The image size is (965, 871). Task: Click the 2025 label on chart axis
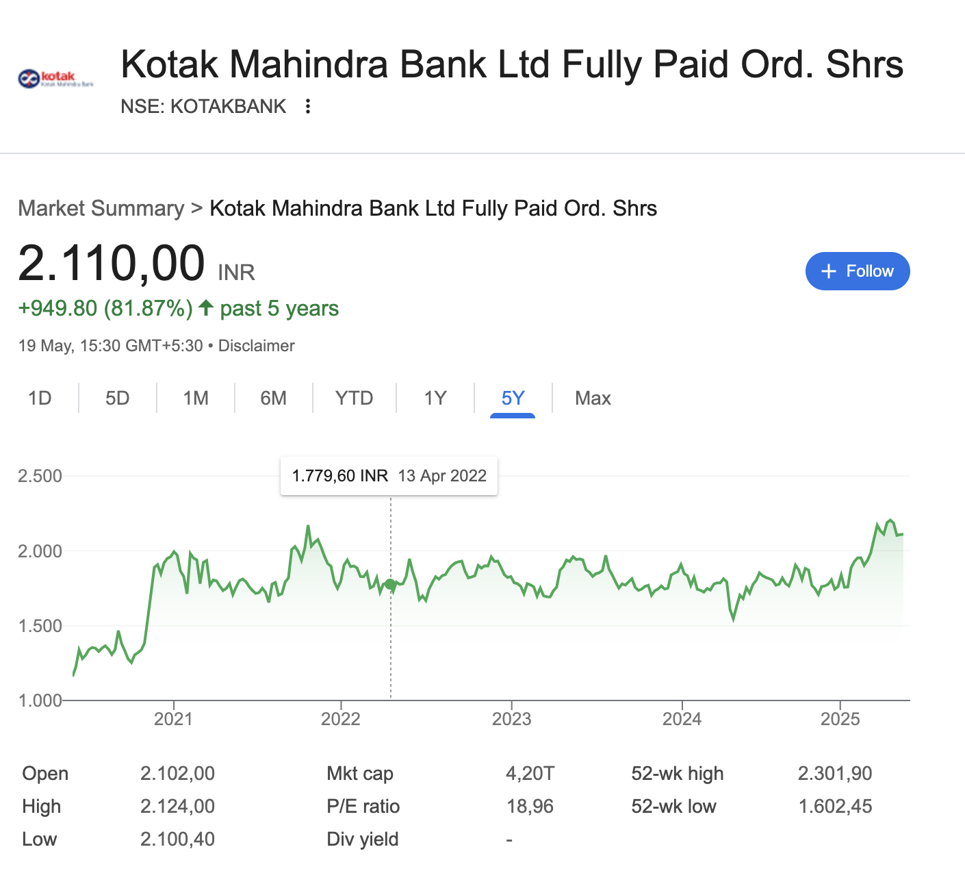click(840, 718)
